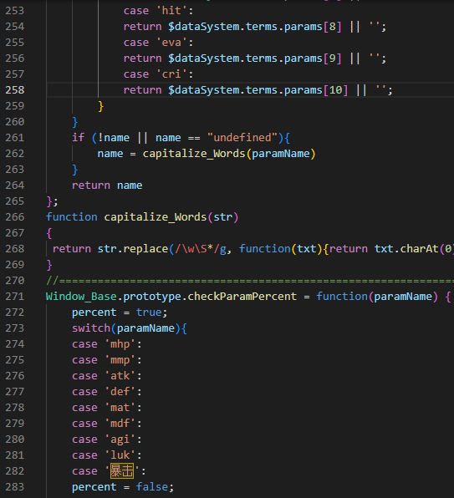Image resolution: width=454 pixels, height=498 pixels.
Task: Click Window_Base on line 271
Action: coord(81,297)
